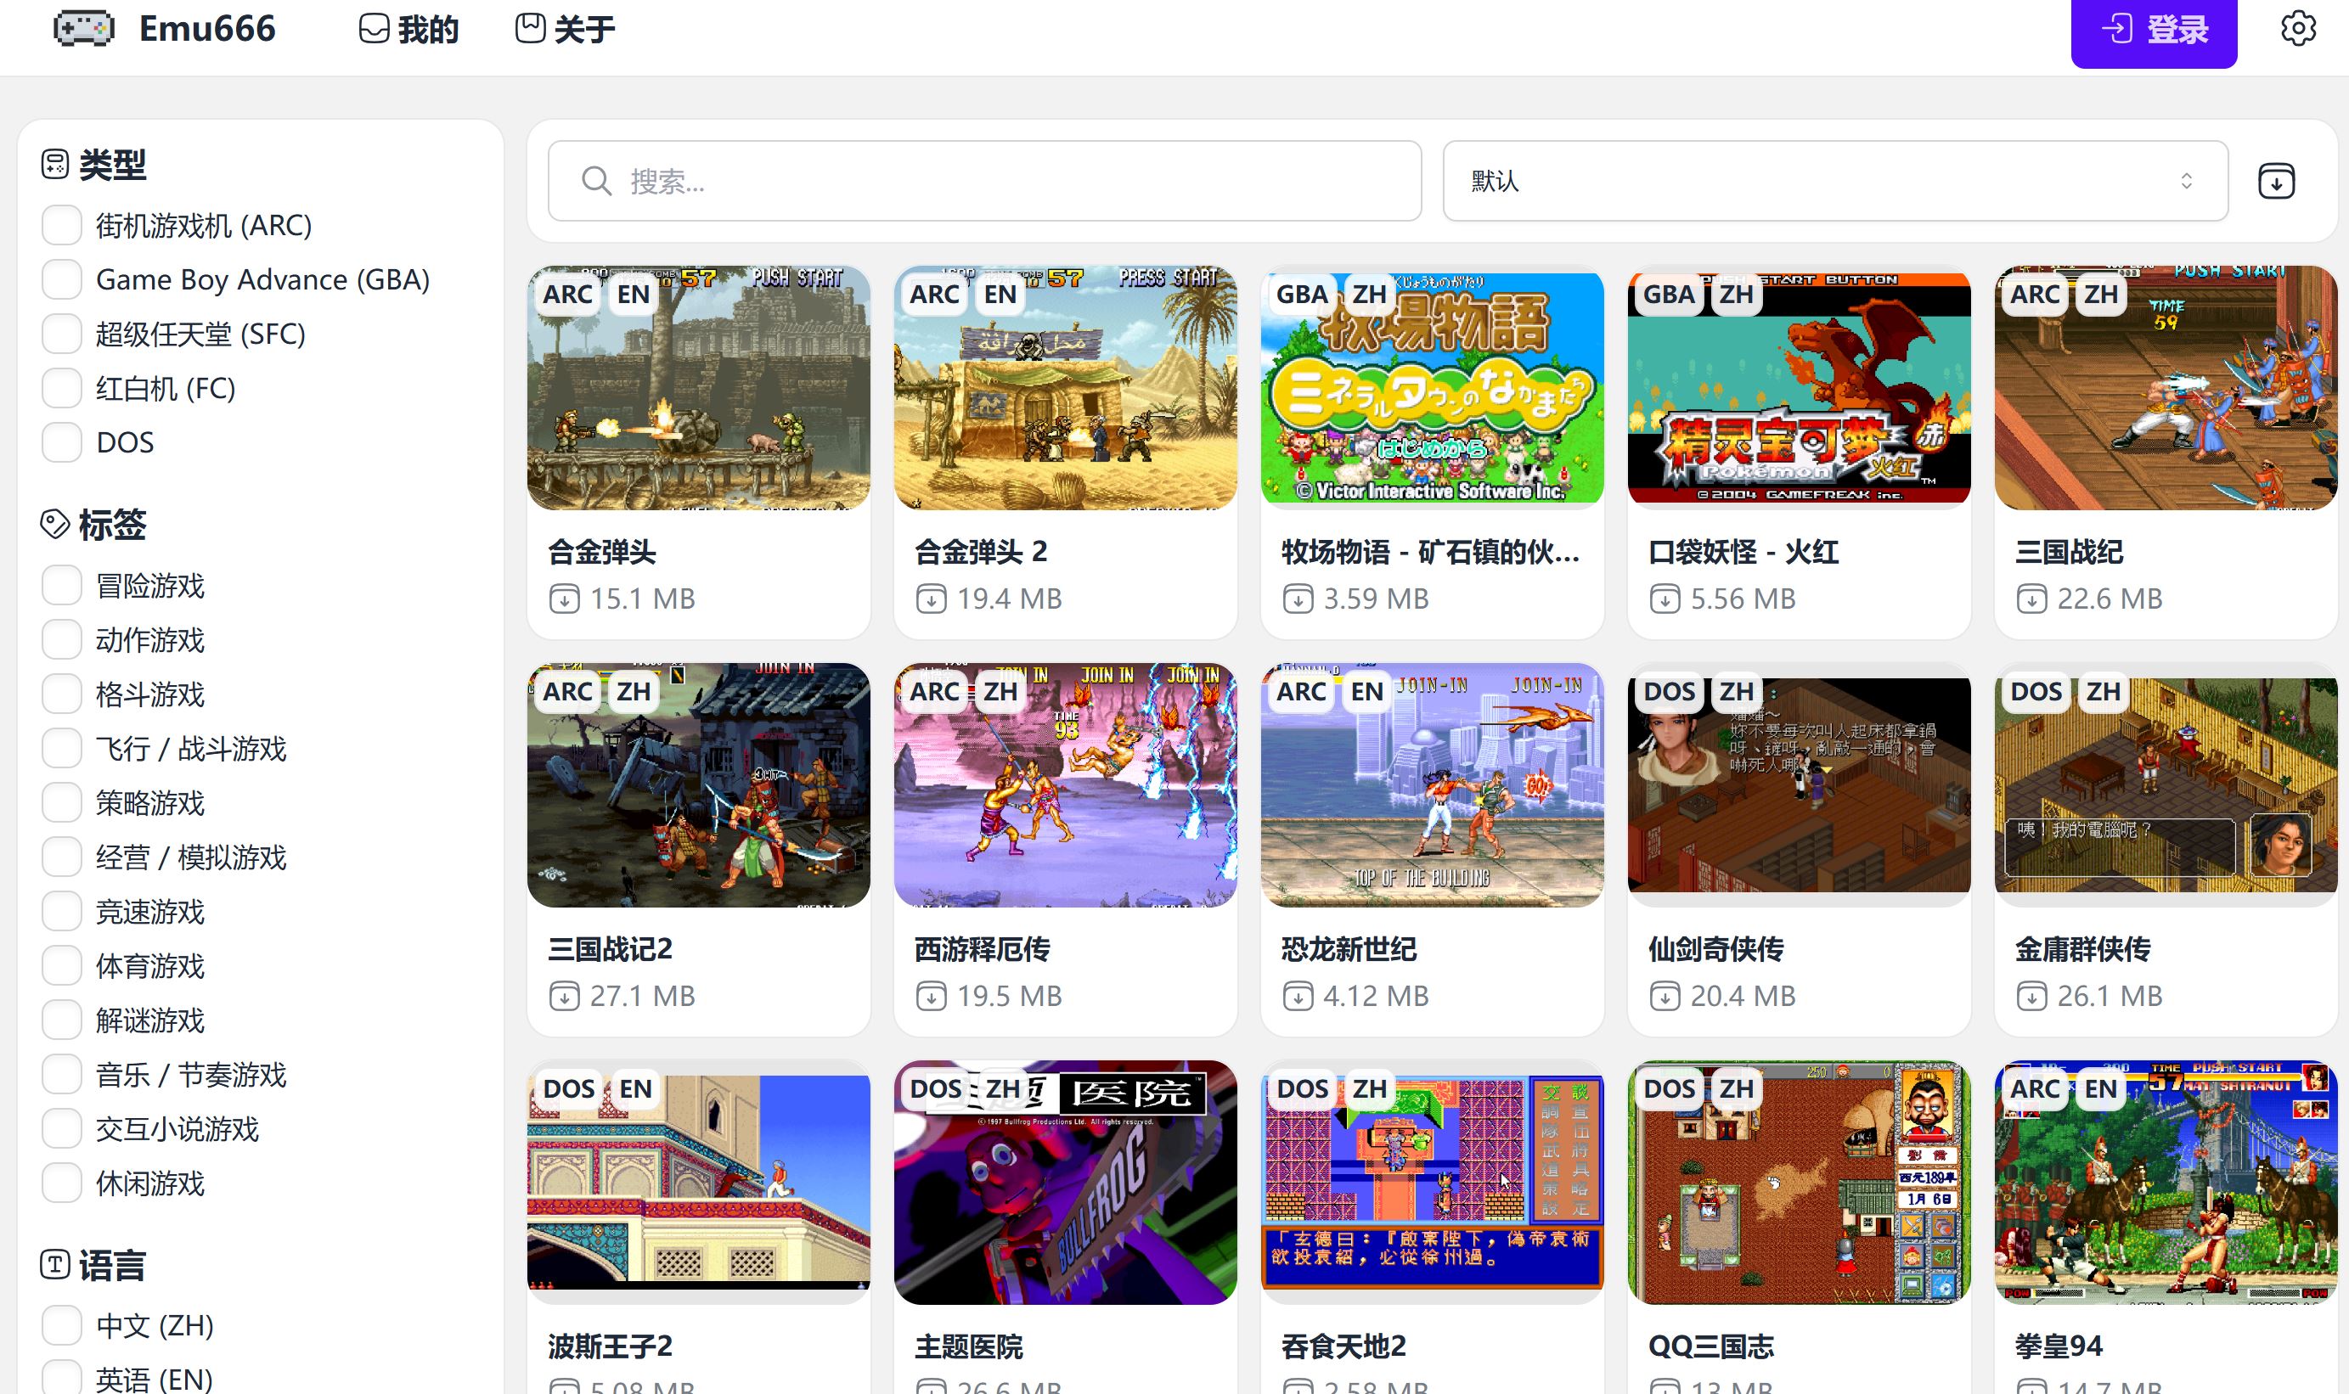The width and height of the screenshot is (2349, 1394).
Task: Check the 中文 (ZH) language filter
Action: point(62,1325)
